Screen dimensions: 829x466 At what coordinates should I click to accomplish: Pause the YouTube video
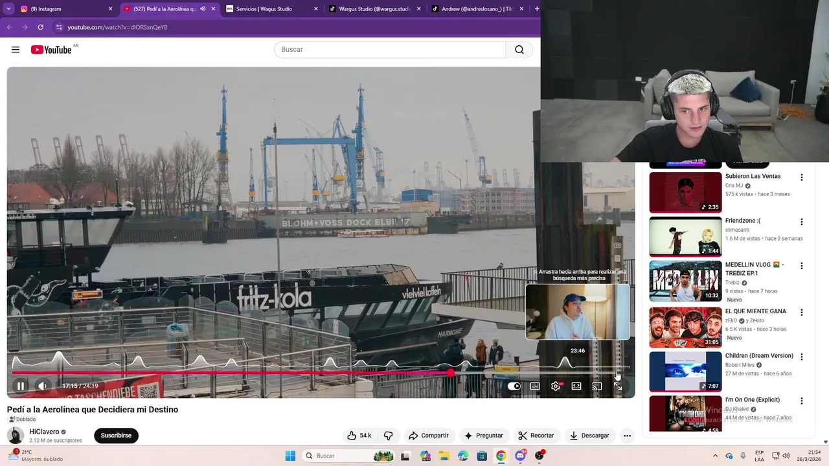[21, 386]
